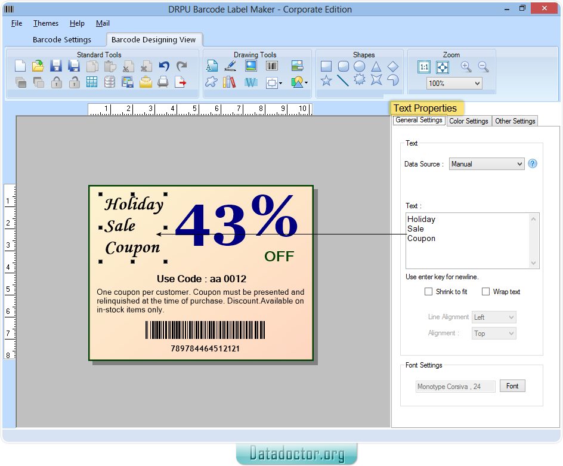The height and width of the screenshot is (466, 563).
Task: Open the Color Settings tab
Action: pos(469,121)
